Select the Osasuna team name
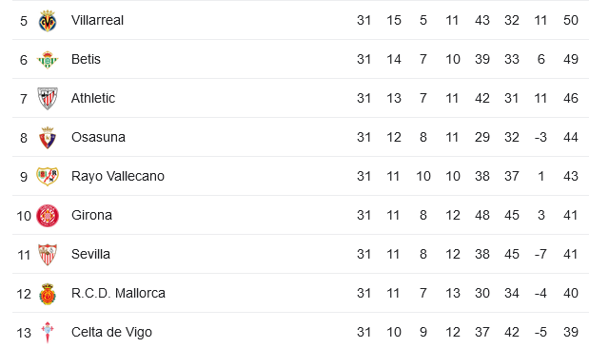Screen dimensions: 589x348 (x=98, y=138)
